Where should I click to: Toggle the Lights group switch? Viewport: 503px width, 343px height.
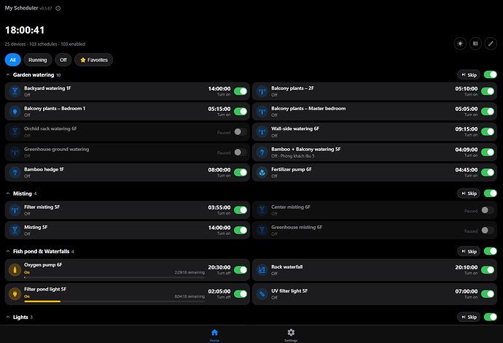pyautogui.click(x=490, y=317)
